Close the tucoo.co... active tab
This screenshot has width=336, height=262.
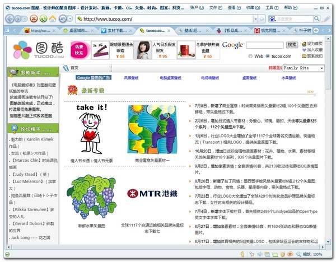click(169, 31)
